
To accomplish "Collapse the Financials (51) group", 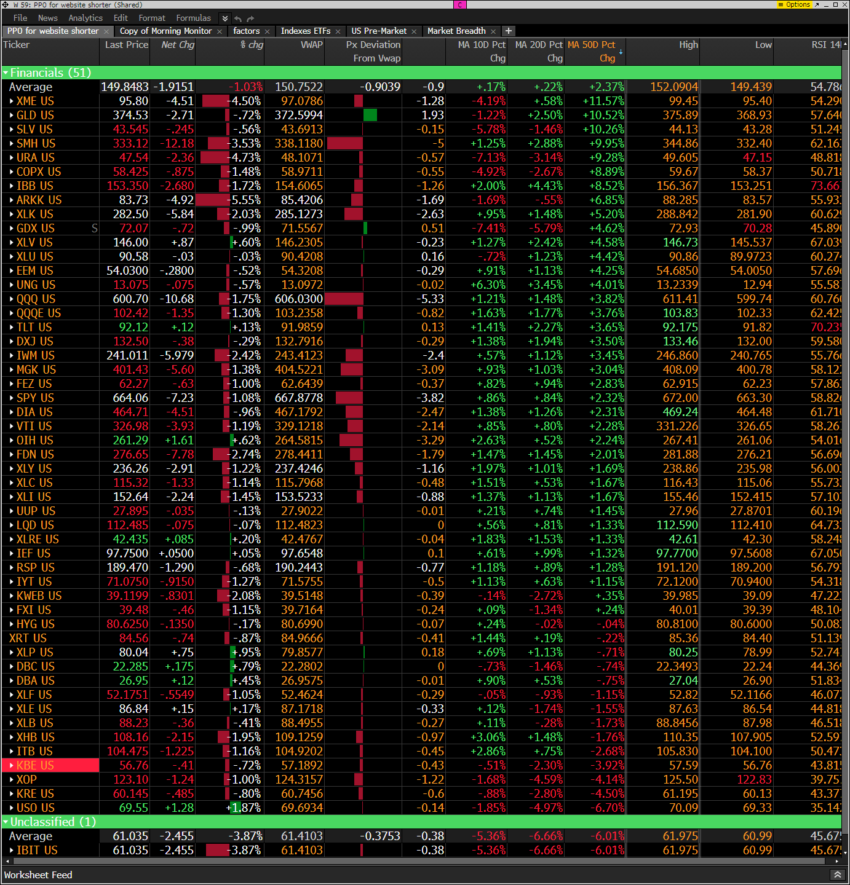I will pyautogui.click(x=6, y=73).
